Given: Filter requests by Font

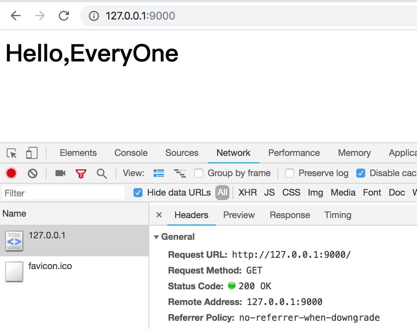Looking at the screenshot, I should [x=372, y=193].
